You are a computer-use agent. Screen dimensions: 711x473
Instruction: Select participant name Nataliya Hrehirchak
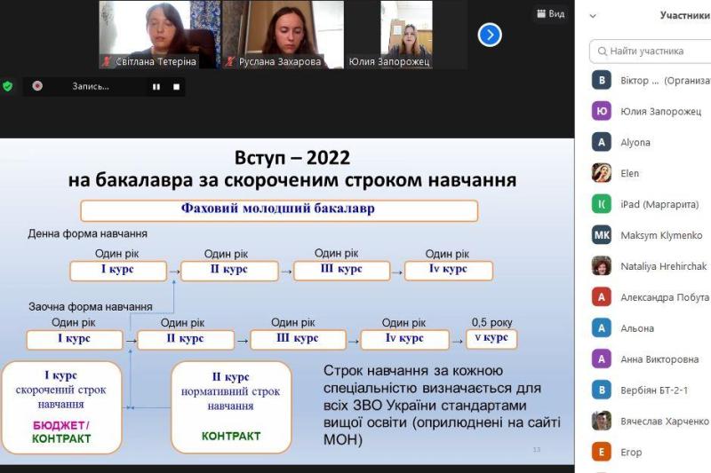coord(663,266)
